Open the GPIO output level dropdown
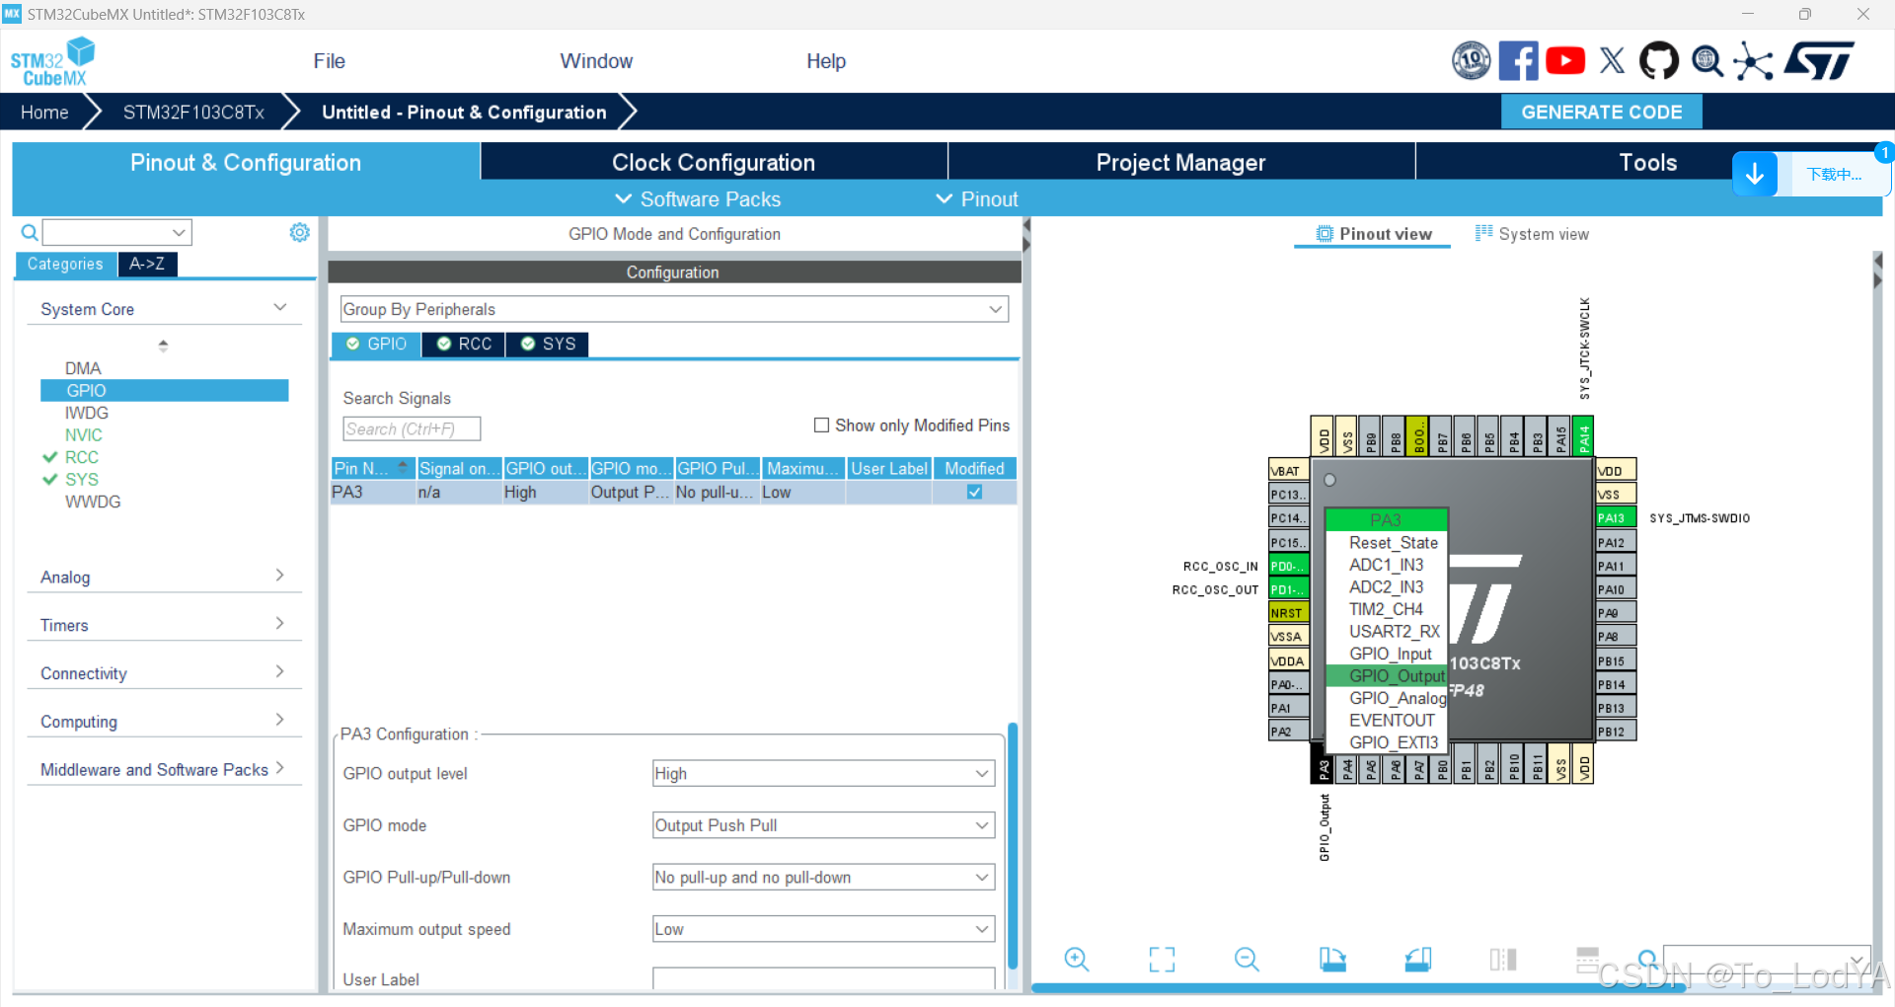 click(x=823, y=774)
